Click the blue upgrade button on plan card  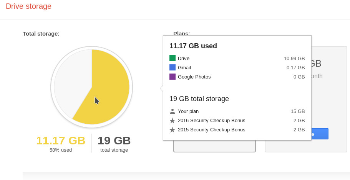point(320,134)
